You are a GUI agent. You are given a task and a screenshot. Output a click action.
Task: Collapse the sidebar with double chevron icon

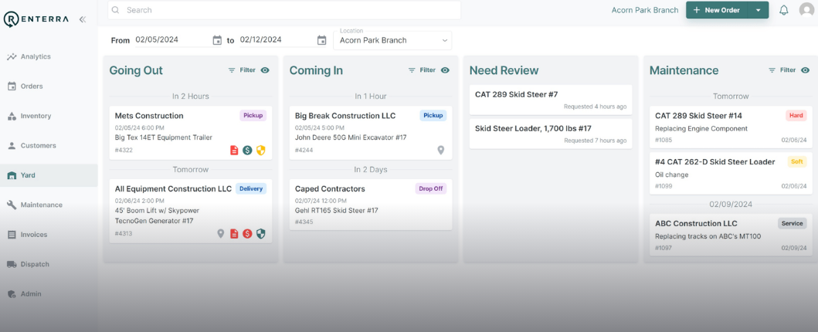click(x=83, y=19)
